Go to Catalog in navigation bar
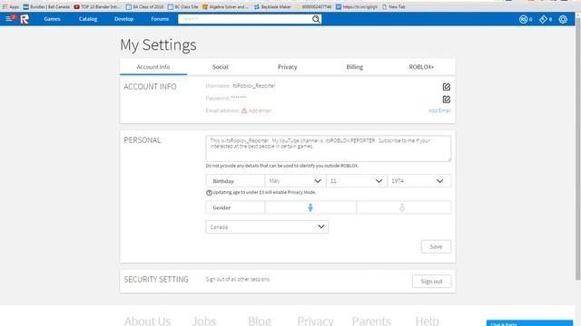This screenshot has height=326, width=581. [x=88, y=19]
